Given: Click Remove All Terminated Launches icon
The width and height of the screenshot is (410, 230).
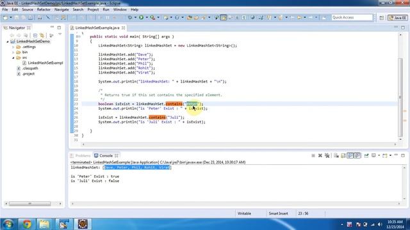Looking at the screenshot, I should coord(327,156).
